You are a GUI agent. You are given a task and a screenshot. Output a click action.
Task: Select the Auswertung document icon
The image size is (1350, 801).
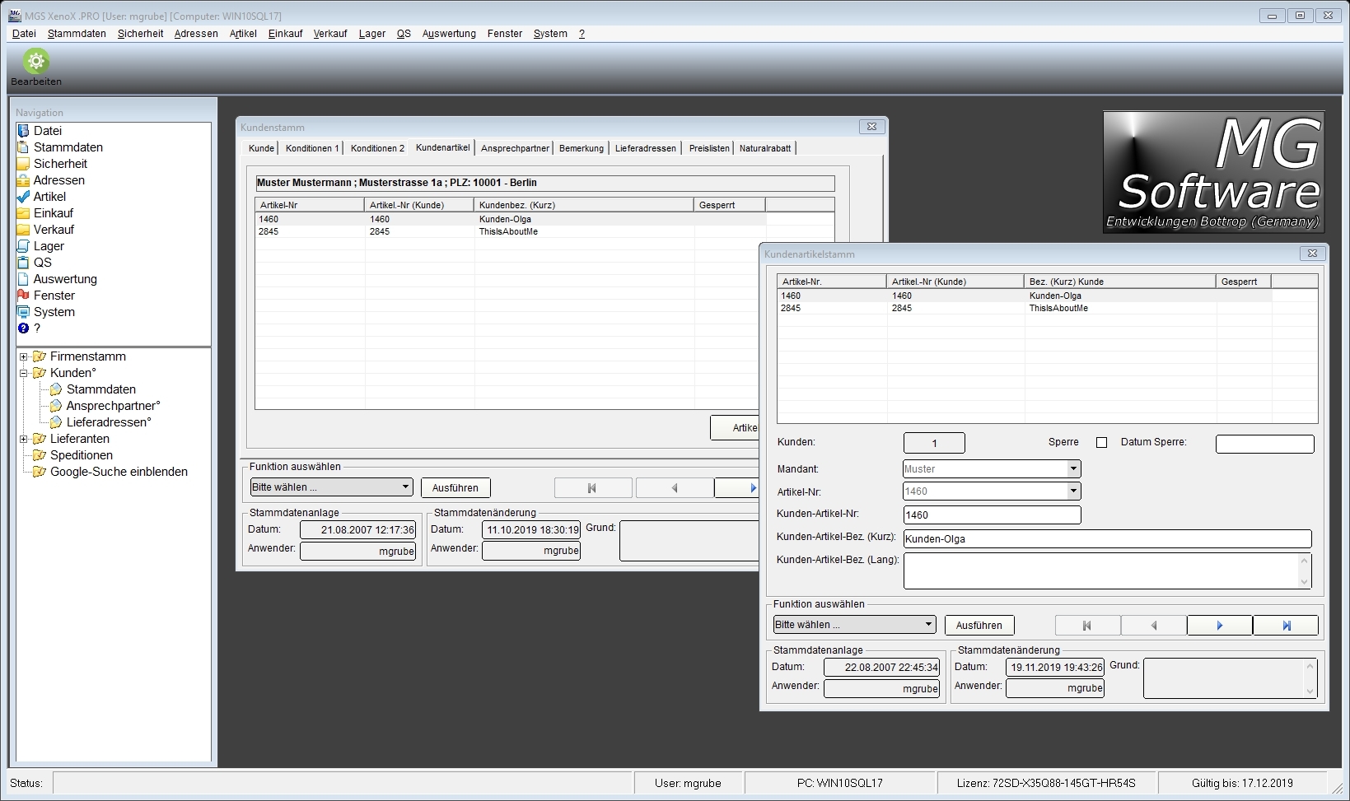point(23,279)
